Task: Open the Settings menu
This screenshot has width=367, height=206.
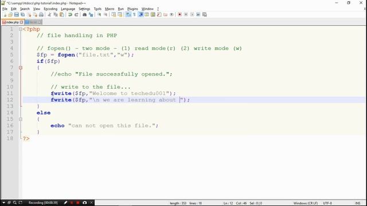Action: pyautogui.click(x=84, y=9)
